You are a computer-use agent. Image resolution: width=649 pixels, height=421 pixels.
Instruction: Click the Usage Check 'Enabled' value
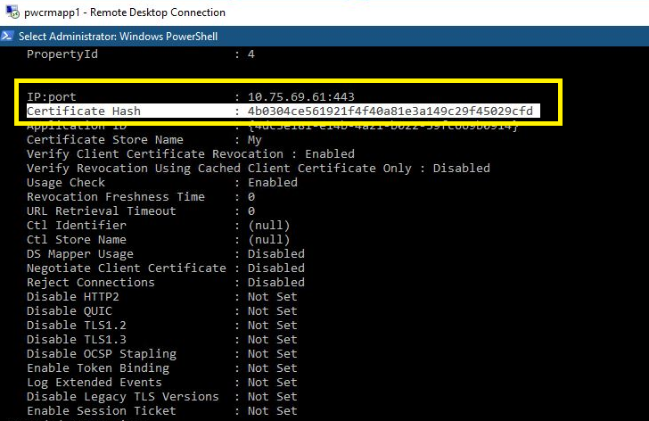[x=273, y=183]
